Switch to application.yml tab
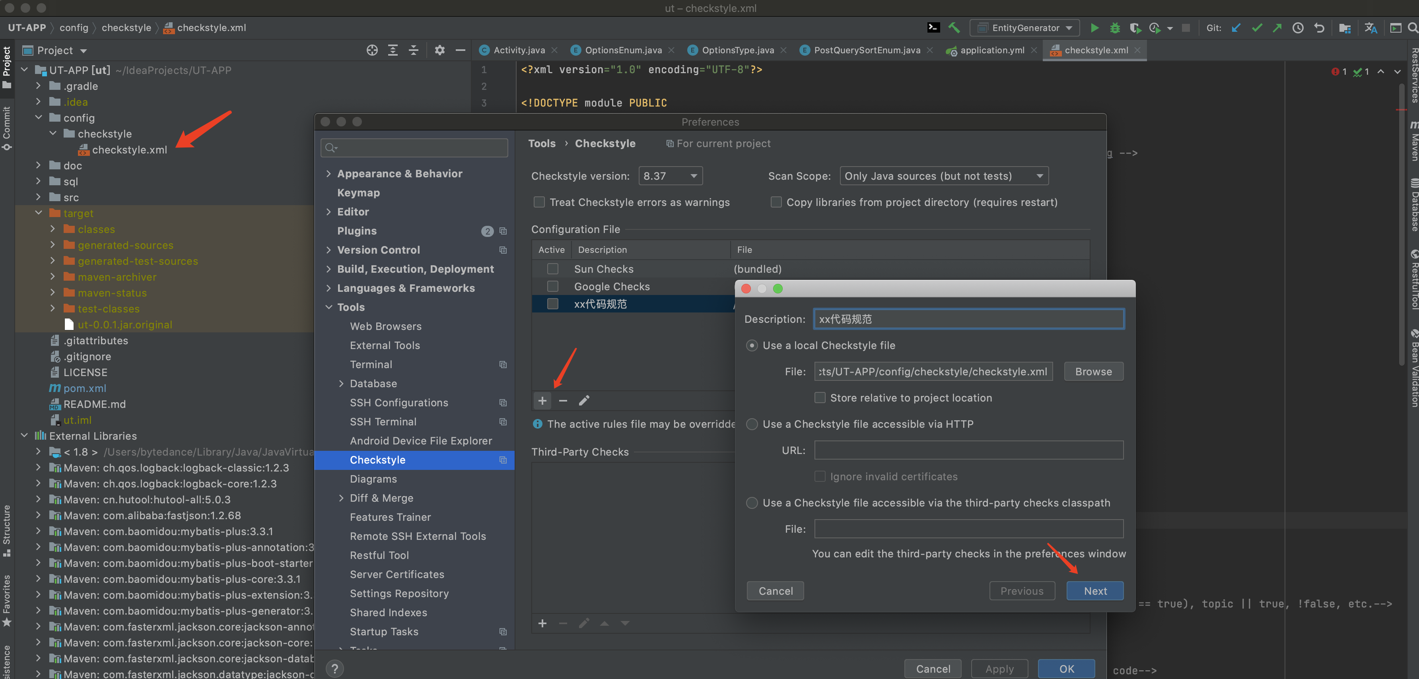The image size is (1419, 679). coord(991,50)
